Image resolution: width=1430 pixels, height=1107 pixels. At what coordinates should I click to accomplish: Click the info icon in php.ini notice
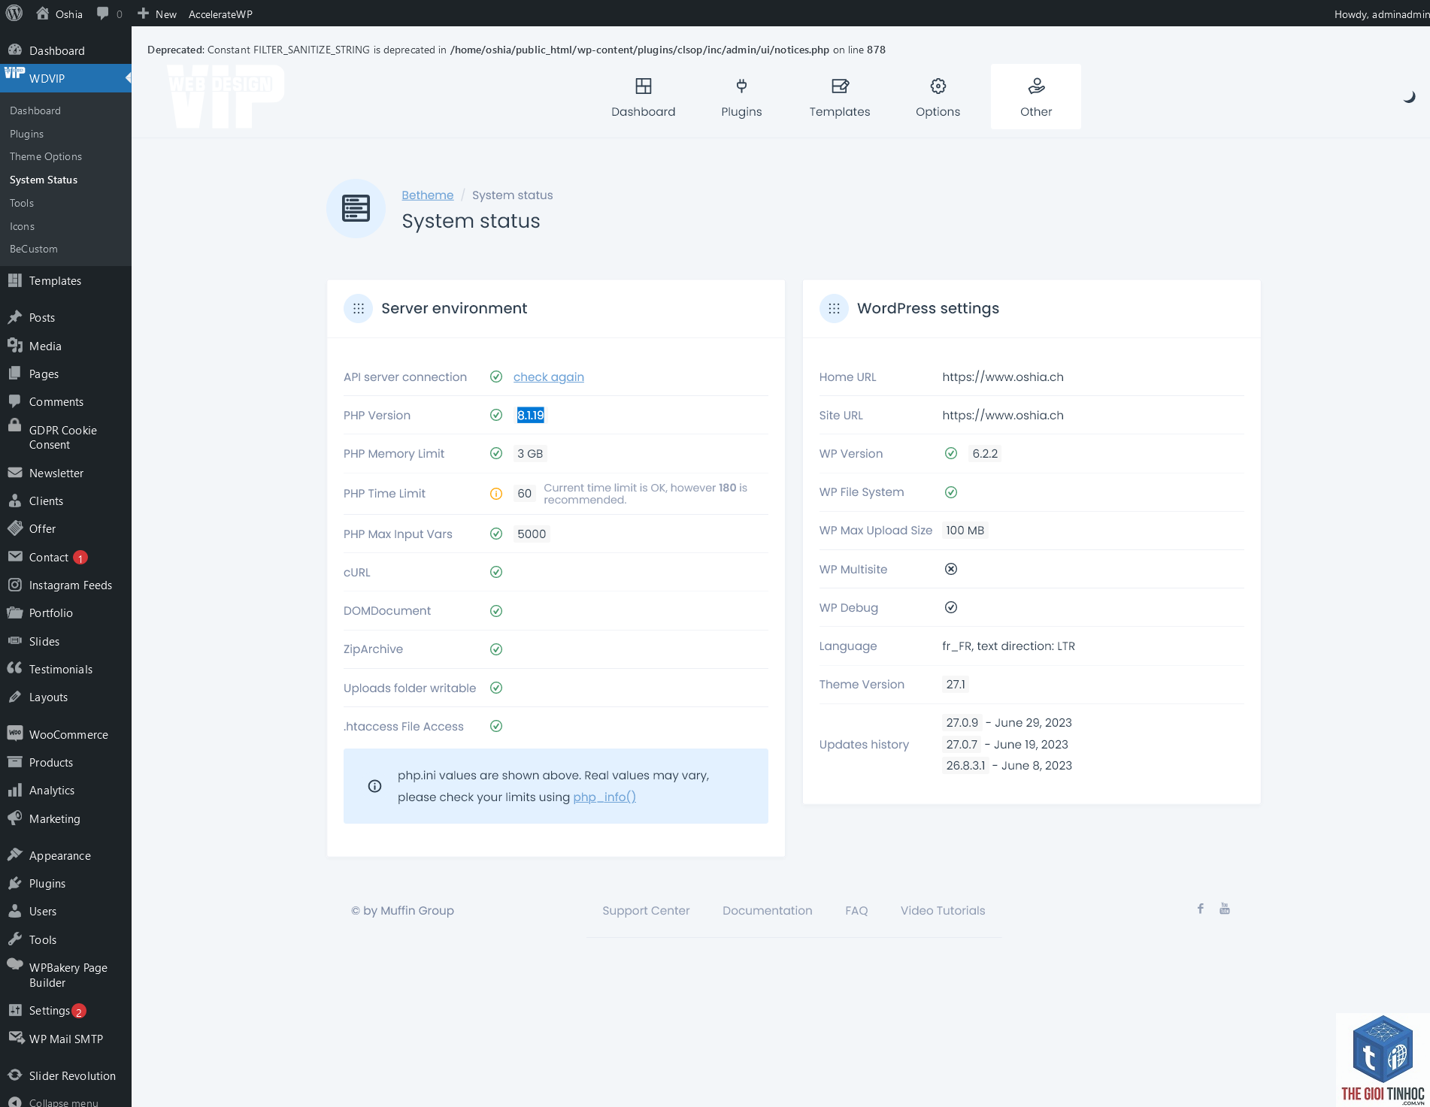tap(374, 786)
